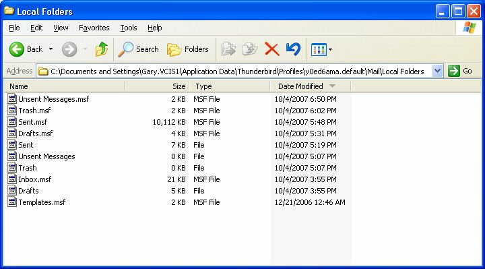The height and width of the screenshot is (269, 485).
Task: Click the Move To toolbar icon
Action: (228, 49)
